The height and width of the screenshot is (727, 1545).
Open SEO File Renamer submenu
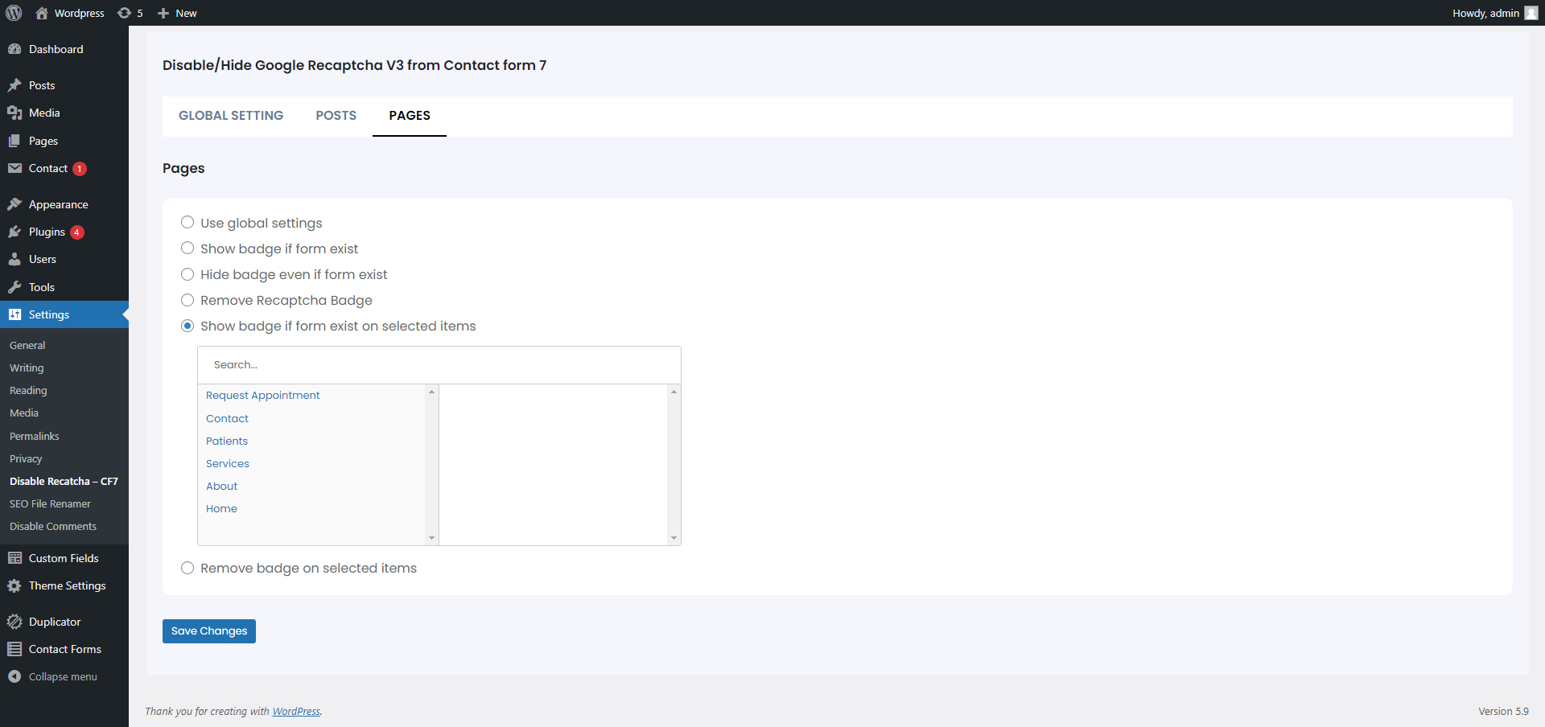[50, 503]
